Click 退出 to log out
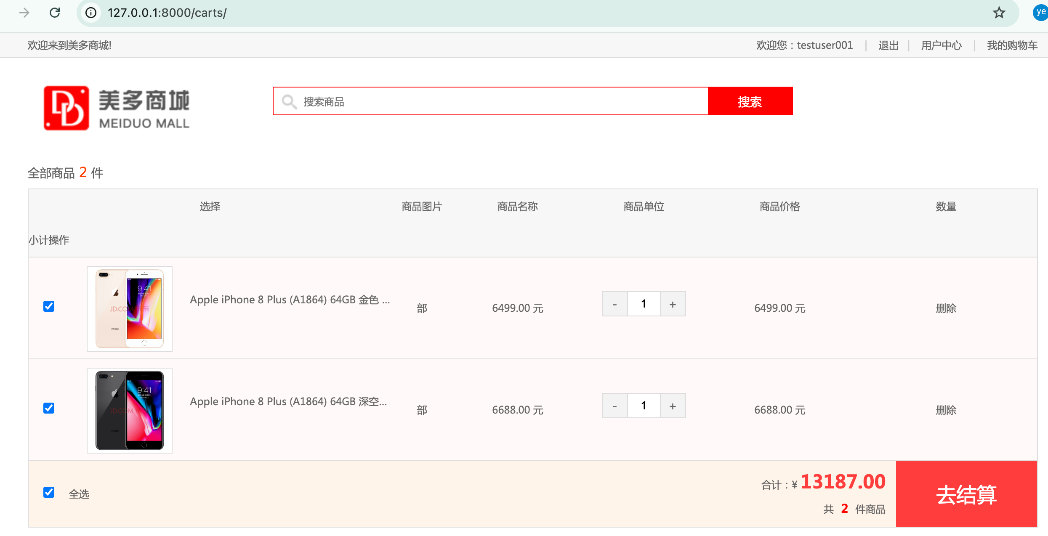This screenshot has height=536, width=1048. (888, 45)
